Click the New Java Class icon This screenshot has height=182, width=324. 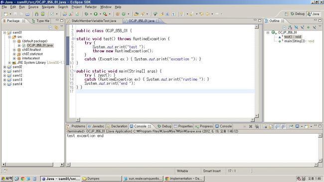pyautogui.click(x=124, y=14)
